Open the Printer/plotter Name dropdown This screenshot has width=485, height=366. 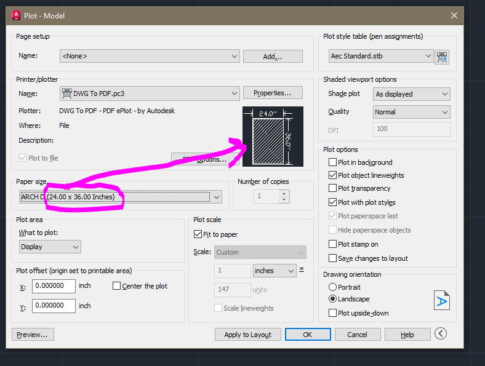tap(150, 93)
